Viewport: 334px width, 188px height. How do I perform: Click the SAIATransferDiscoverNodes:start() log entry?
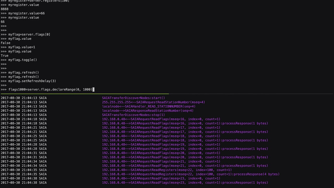pyautogui.click(x=133, y=98)
